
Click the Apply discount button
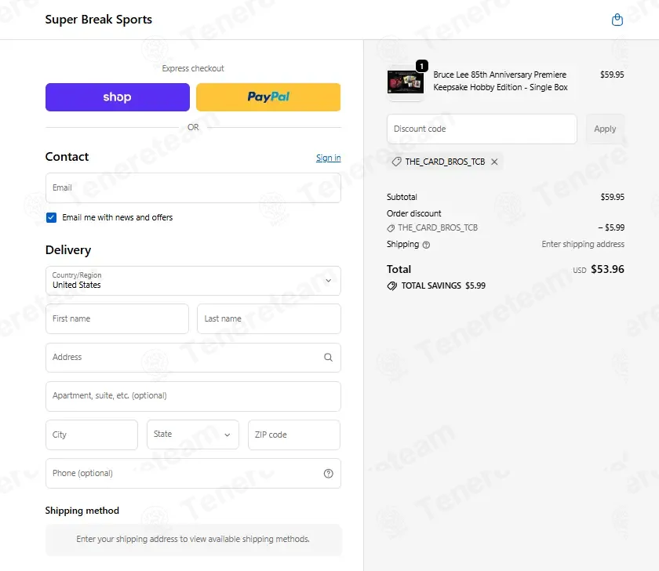click(605, 129)
